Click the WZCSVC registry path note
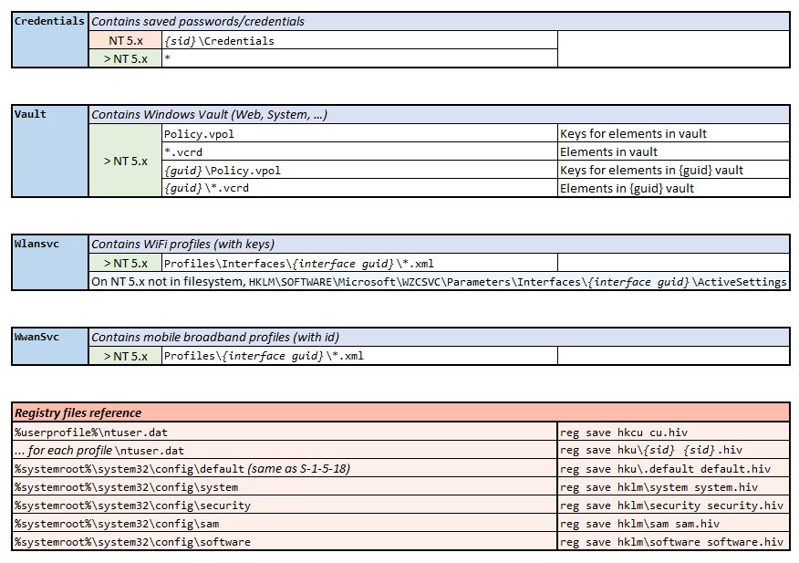Screen dimensions: 799x563 coord(439,281)
